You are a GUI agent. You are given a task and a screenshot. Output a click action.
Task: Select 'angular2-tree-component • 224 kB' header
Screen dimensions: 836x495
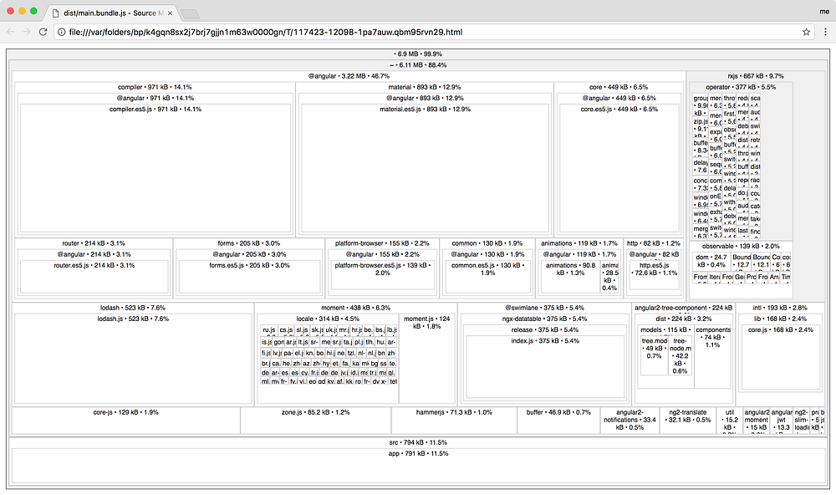pos(683,308)
